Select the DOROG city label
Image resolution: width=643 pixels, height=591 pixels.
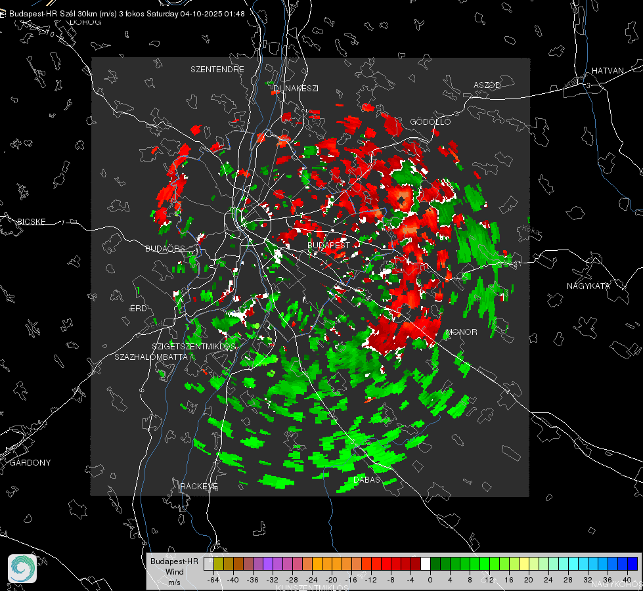point(85,22)
